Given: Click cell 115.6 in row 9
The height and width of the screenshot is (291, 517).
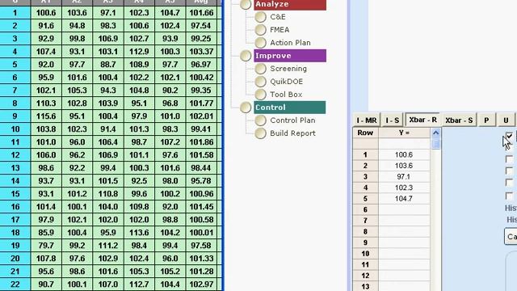Looking at the screenshot, I should [x=46, y=116].
